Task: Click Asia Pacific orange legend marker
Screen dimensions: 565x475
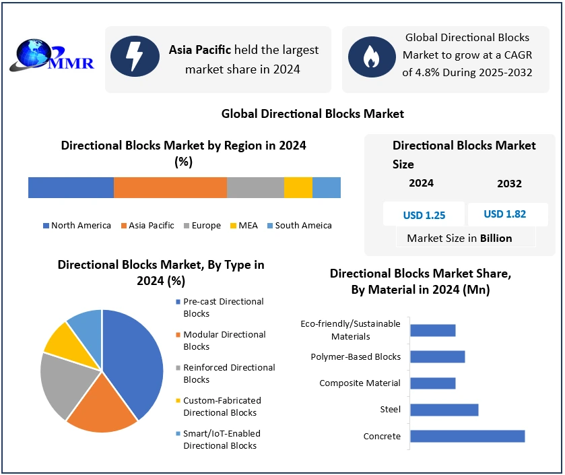Action: pos(124,226)
